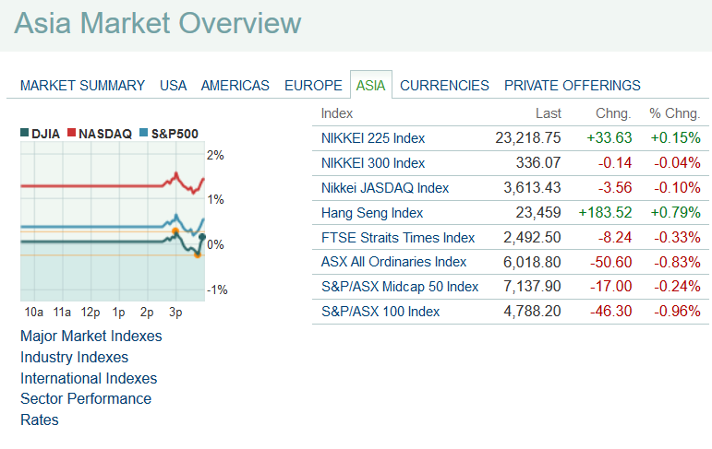Select the percent value +0.79%

tap(676, 213)
